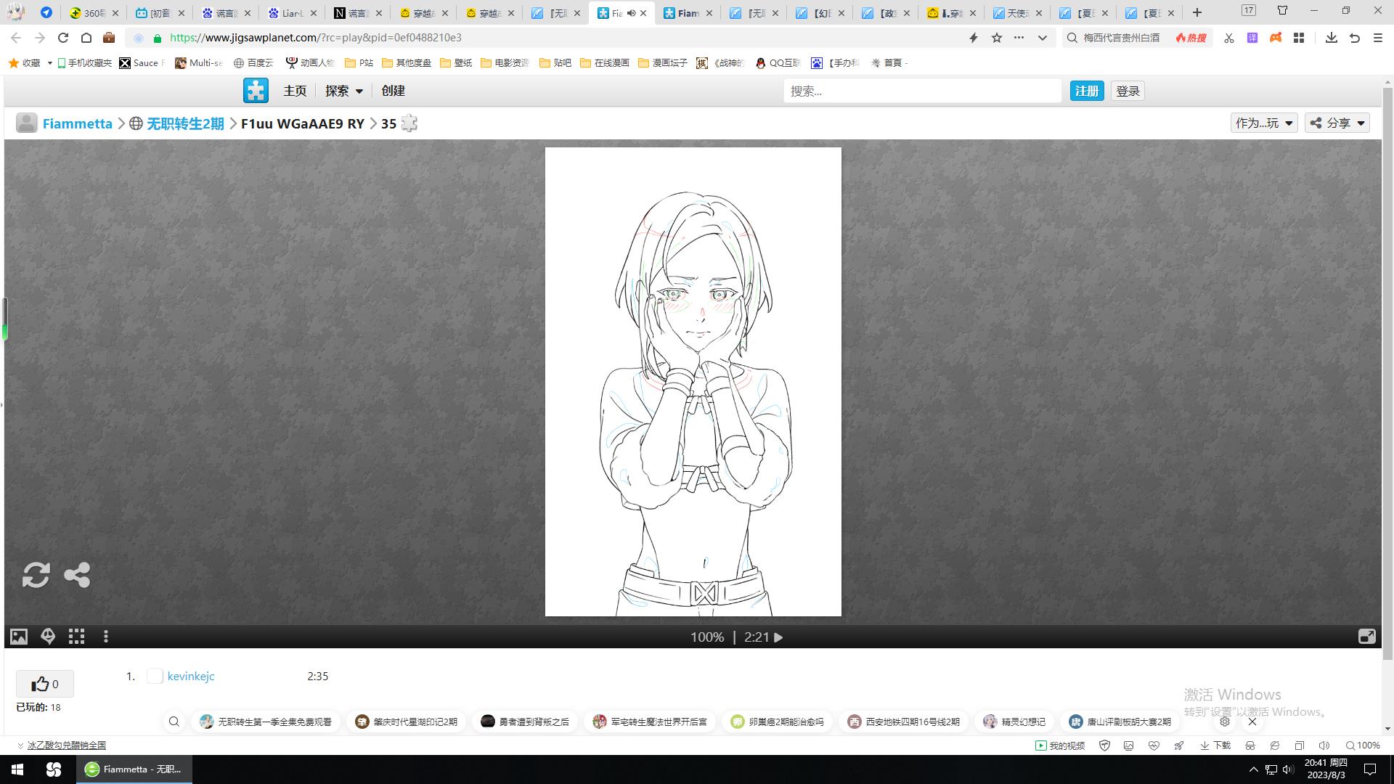Open the three-dot more options menu
Screen dimensions: 1394x784
106,637
